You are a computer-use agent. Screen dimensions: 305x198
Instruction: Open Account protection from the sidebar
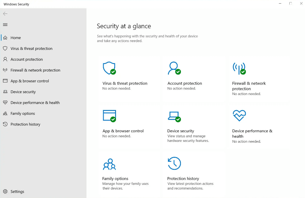point(26,59)
